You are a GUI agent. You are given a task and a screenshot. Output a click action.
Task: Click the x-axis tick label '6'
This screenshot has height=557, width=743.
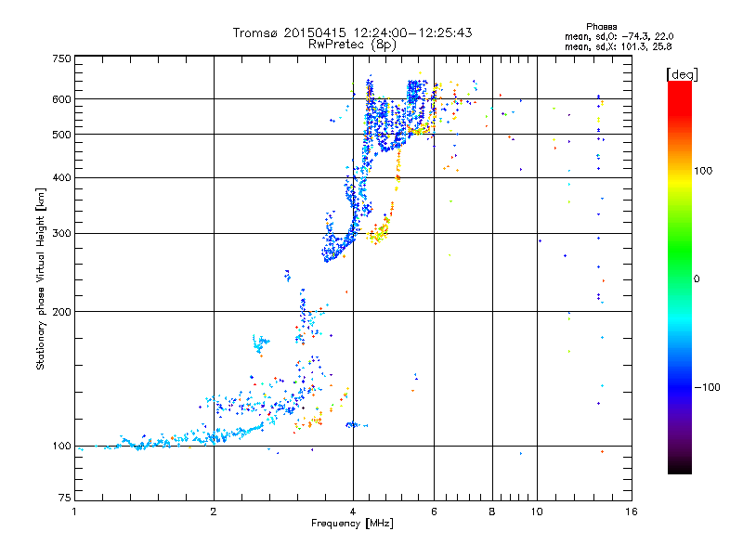[x=434, y=512]
